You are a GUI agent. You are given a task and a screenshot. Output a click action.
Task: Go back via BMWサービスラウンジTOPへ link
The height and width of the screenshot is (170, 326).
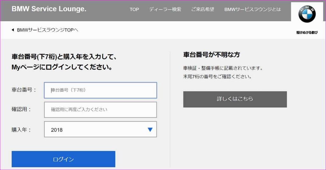[x=47, y=30]
